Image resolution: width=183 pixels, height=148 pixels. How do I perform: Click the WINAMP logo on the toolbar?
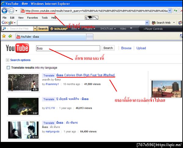59,29
